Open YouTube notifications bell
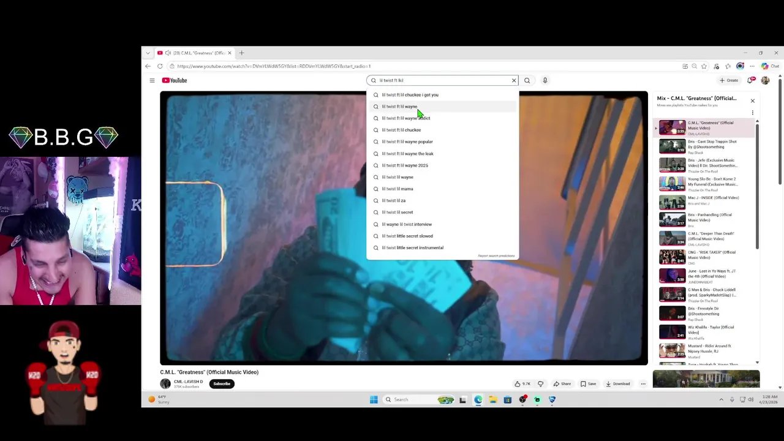 tap(750, 80)
